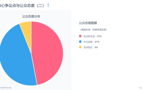Click the 公众态度数据 heading
142x90 pixels.
(x=88, y=23)
